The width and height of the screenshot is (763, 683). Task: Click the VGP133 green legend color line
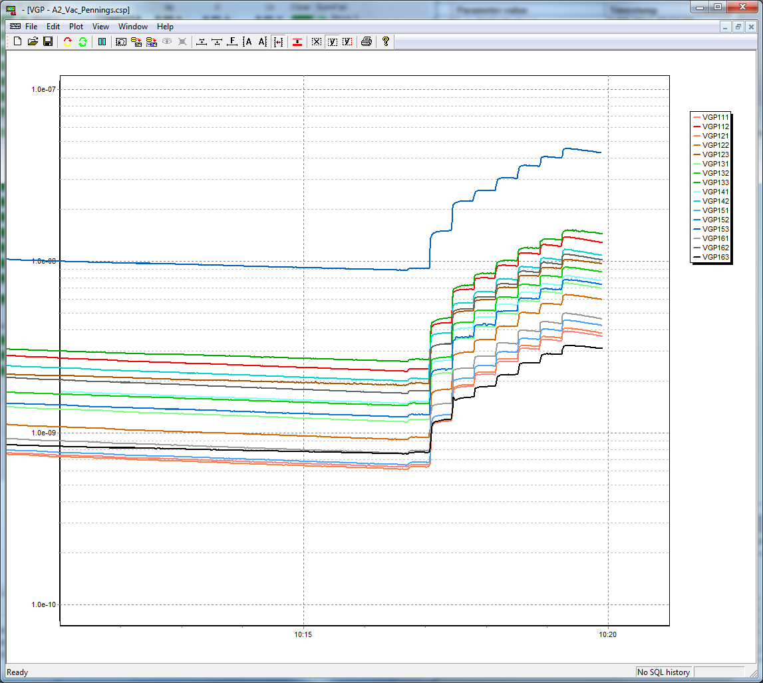697,182
